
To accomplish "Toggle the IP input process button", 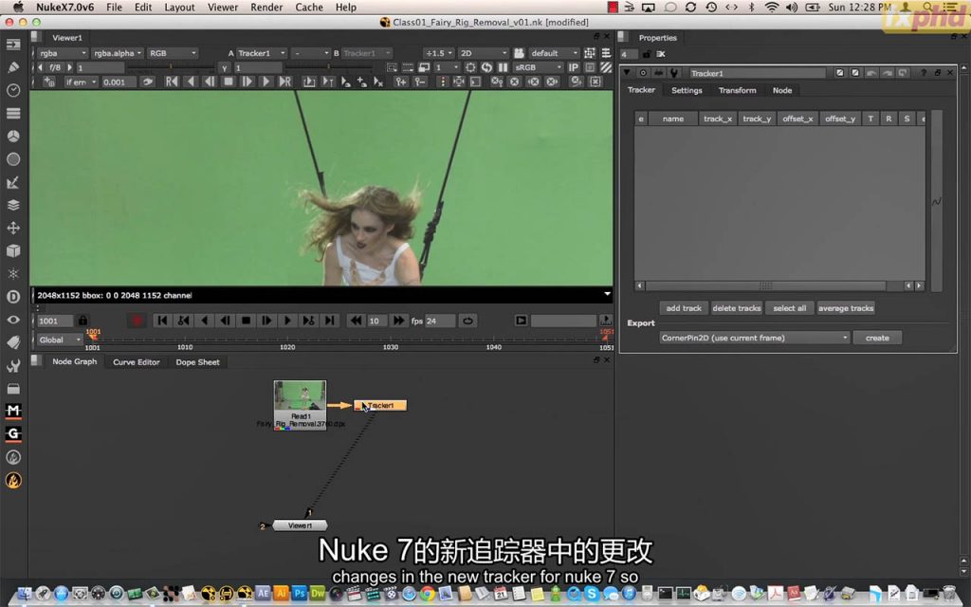I will [x=574, y=67].
